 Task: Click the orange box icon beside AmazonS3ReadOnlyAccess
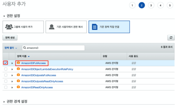[18, 87]
